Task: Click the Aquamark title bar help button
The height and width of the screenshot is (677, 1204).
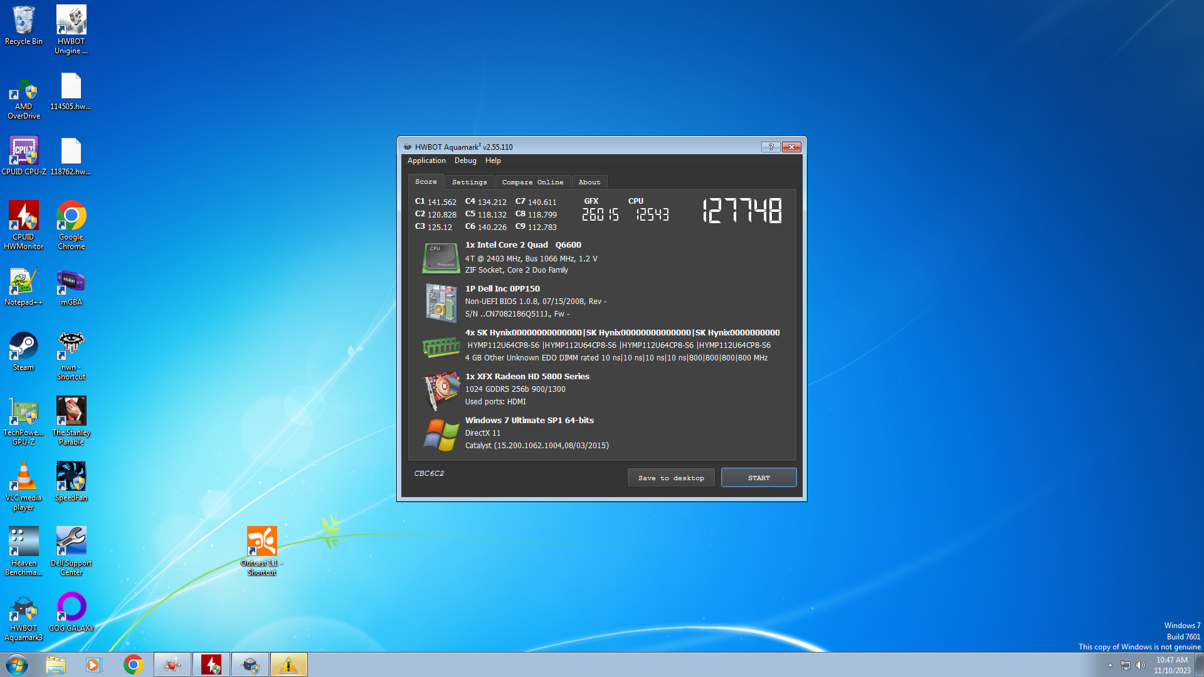Action: pyautogui.click(x=771, y=147)
